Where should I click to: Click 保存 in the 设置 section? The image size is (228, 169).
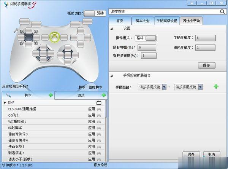(206, 65)
